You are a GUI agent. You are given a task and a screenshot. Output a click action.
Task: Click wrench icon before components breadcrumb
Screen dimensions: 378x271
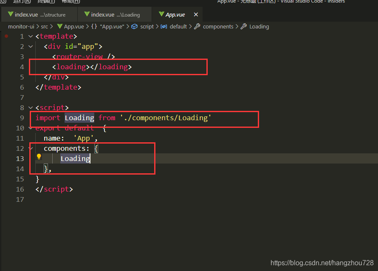point(197,26)
